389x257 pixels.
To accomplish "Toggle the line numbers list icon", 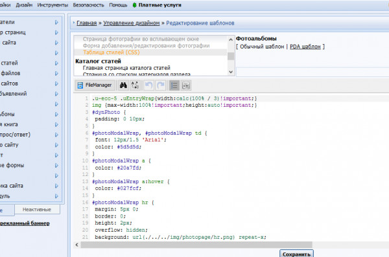I will [174, 85].
